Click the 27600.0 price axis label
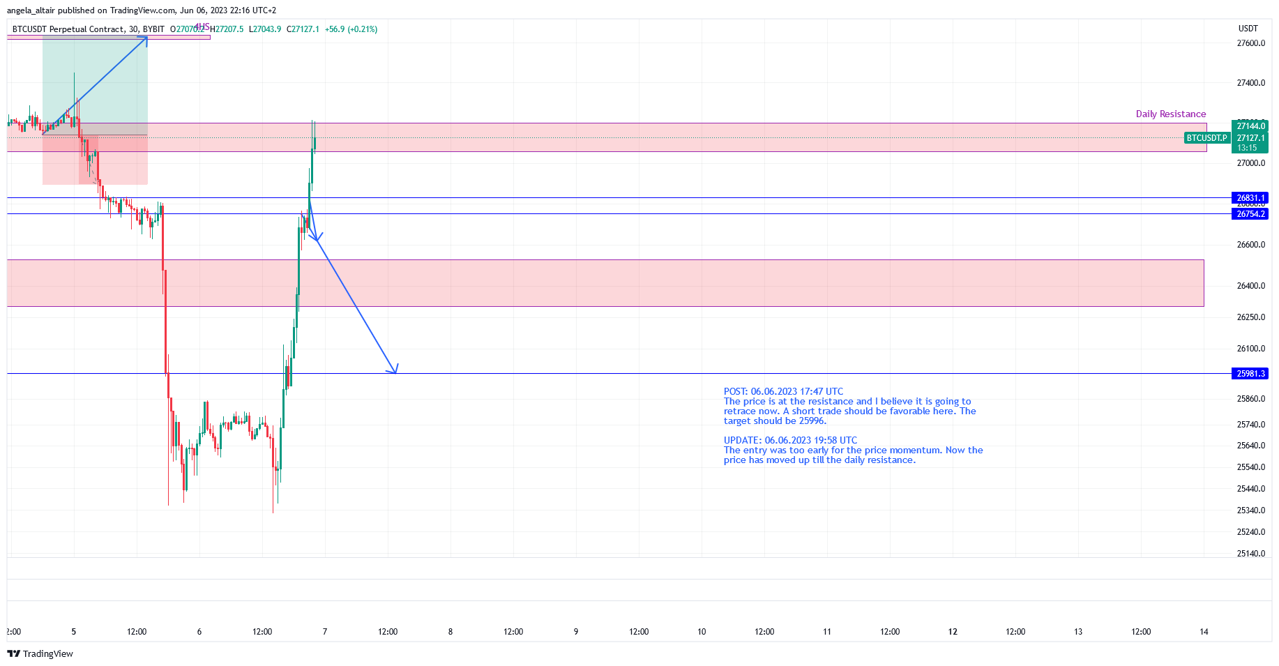 click(x=1250, y=43)
